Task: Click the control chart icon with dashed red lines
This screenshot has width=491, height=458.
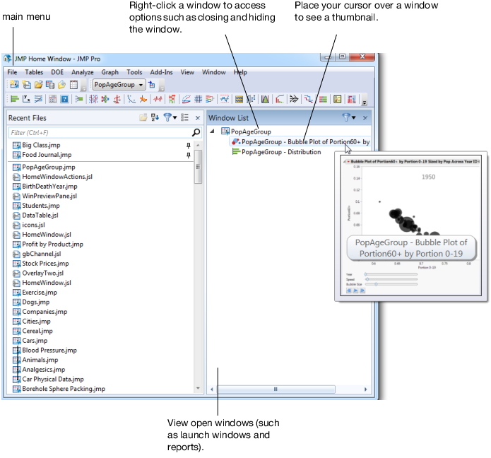Action: coord(224,100)
